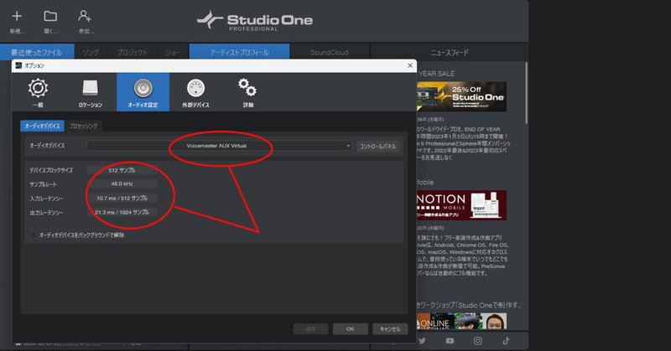The height and width of the screenshot is (351, 671).
Task: Open the Twitter icon in footer
Action: [422, 341]
